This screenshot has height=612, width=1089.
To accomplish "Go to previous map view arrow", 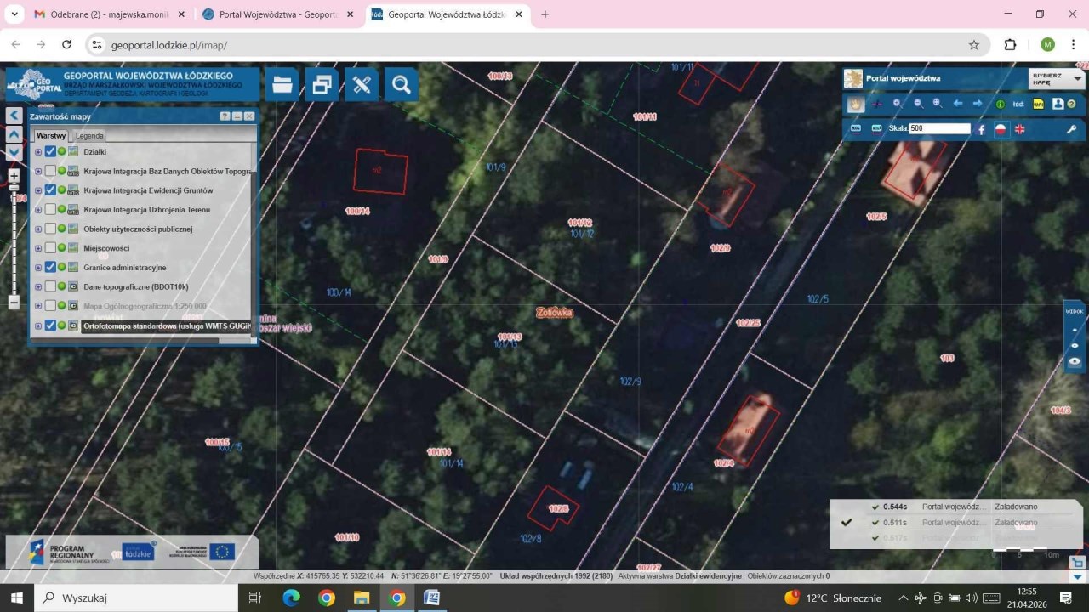I will click(x=958, y=104).
